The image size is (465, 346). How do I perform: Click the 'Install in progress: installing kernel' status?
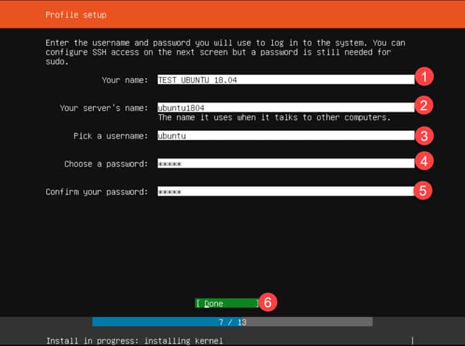pos(134,341)
